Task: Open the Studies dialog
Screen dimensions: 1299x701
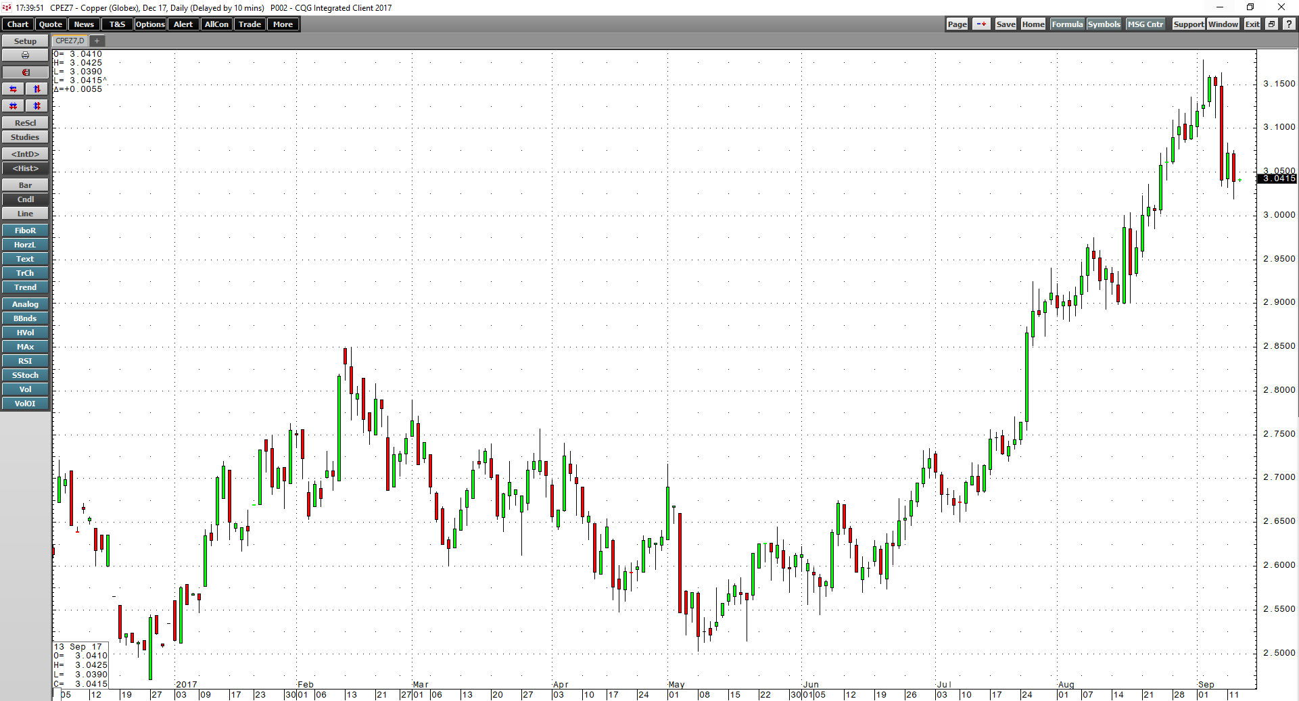Action: 25,137
